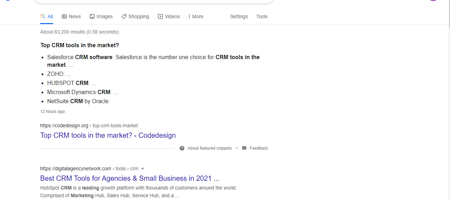Screen dimensions: 450x200
Task: Open Settings in the search menu
Action: click(239, 16)
